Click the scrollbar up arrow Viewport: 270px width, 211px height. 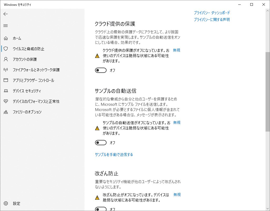tap(267, 11)
